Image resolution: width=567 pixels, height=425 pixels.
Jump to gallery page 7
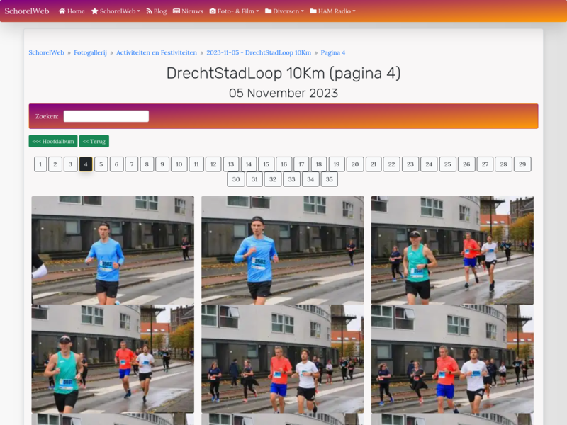coord(132,164)
